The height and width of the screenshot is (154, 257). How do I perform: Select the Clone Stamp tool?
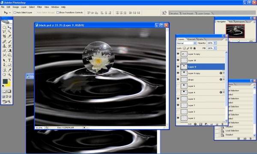tap(4, 46)
